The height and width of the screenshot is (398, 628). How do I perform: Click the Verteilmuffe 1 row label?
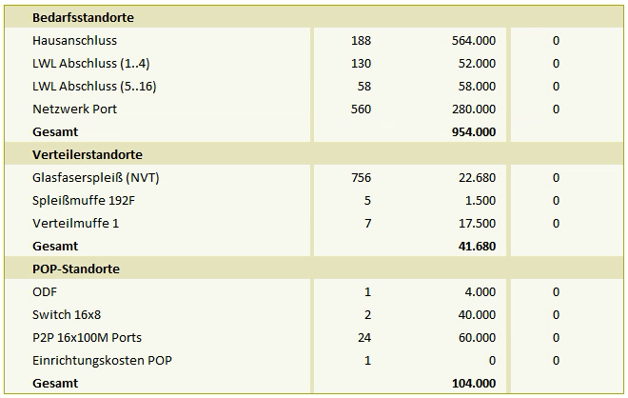pos(76,223)
